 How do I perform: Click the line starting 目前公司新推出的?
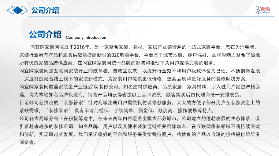[x=140, y=103]
